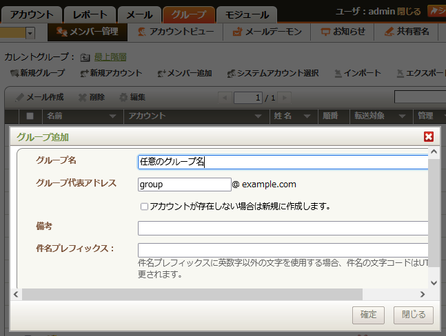Click the 削除 delete button

[x=92, y=97]
